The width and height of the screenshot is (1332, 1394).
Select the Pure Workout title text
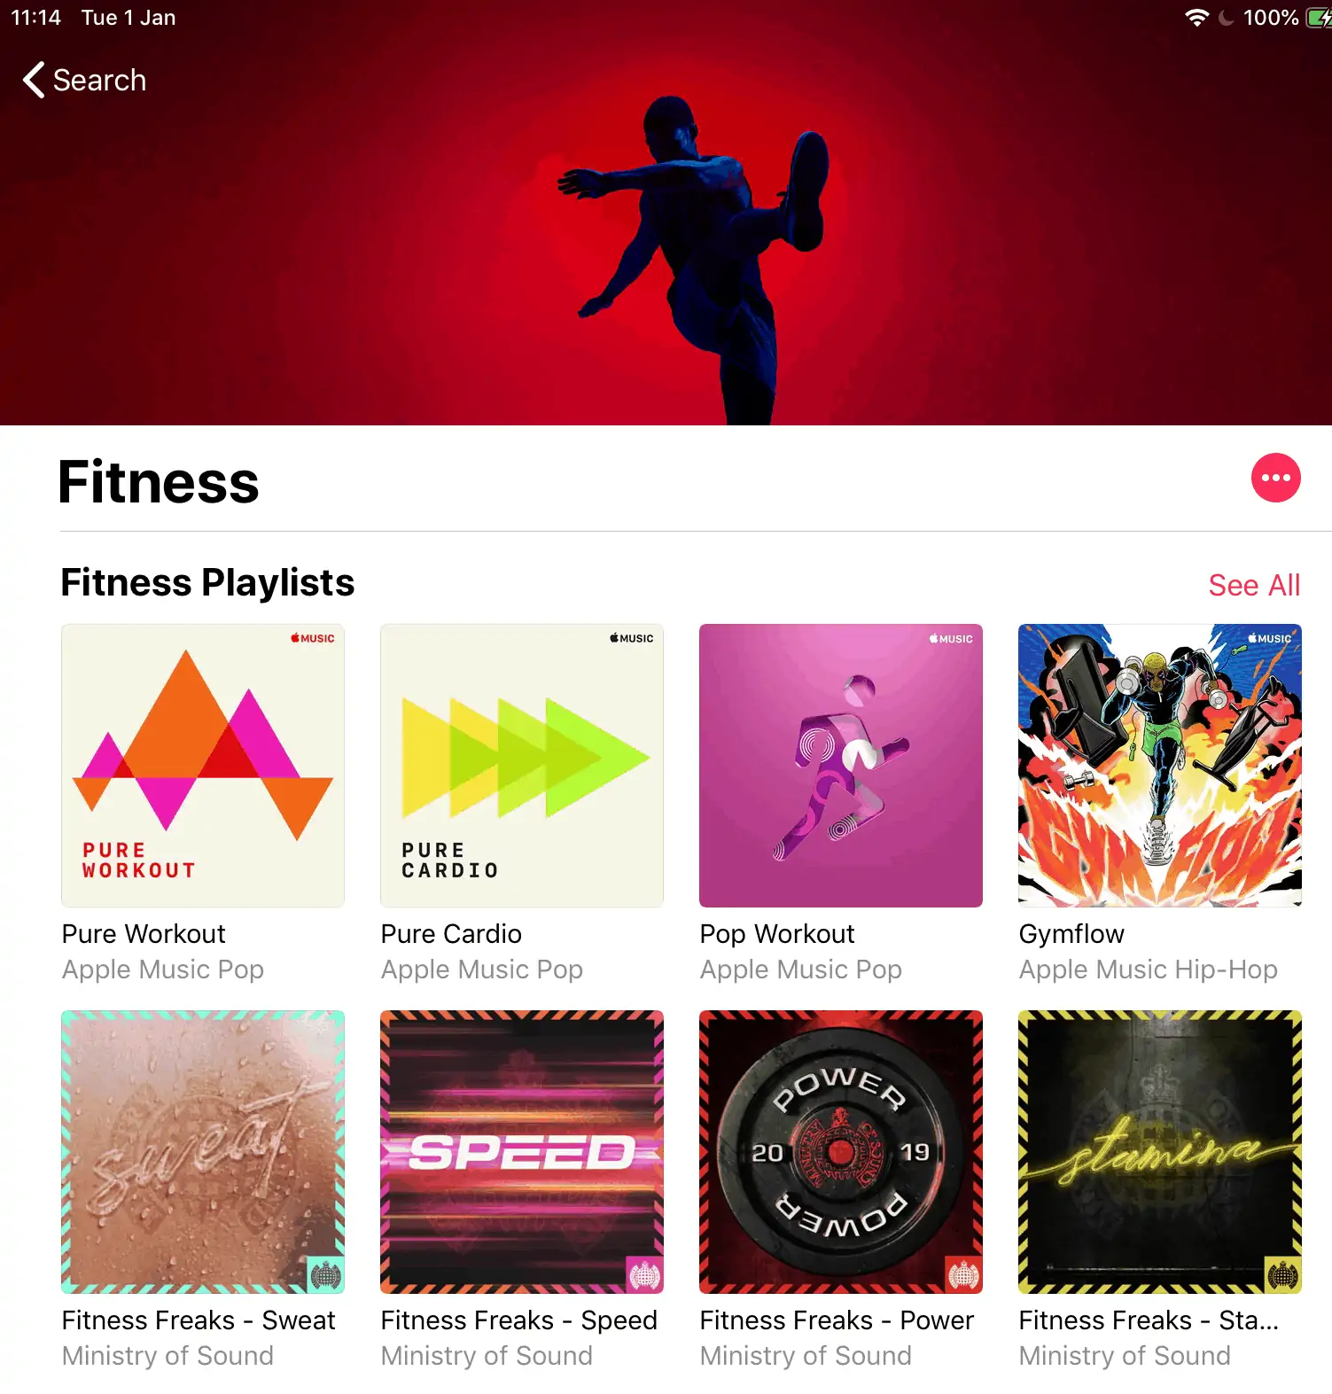point(144,934)
